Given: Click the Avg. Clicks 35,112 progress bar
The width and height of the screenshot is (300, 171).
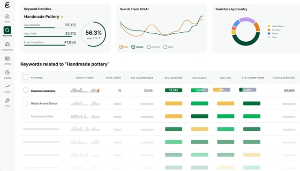Looking at the screenshot, I should (50, 37).
